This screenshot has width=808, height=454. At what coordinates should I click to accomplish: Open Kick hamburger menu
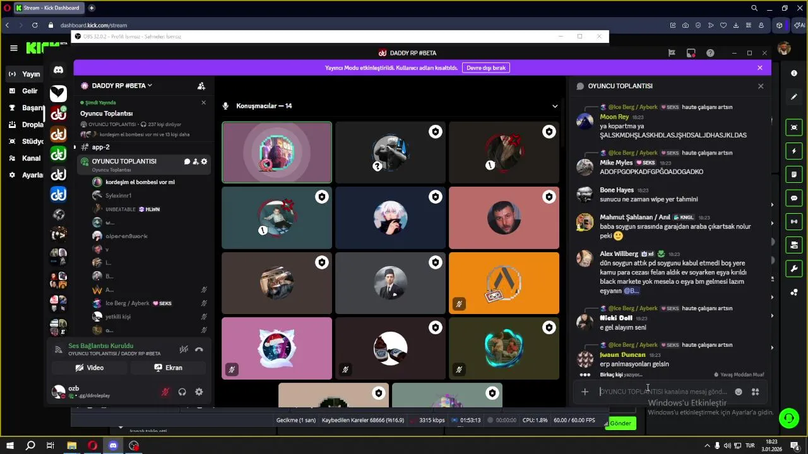point(14,48)
